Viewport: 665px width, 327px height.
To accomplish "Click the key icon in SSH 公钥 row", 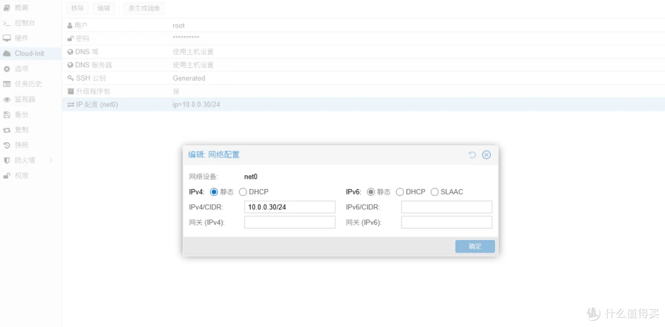I will pos(70,78).
